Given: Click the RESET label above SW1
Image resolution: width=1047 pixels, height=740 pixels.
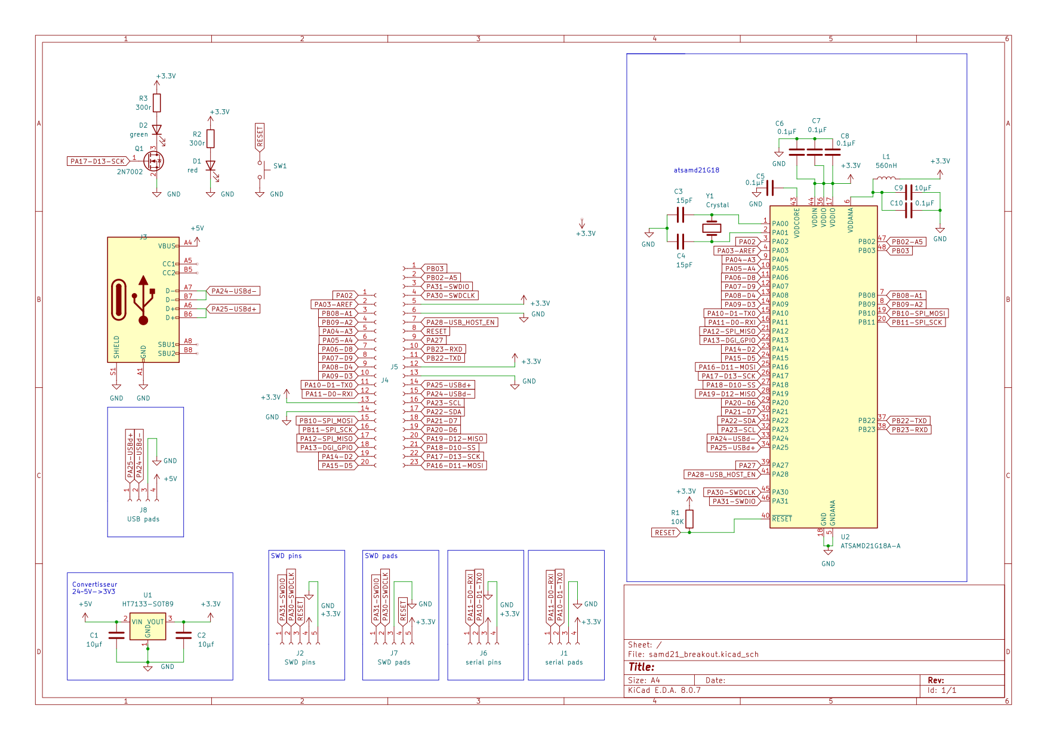Looking at the screenshot, I should click(x=260, y=138).
